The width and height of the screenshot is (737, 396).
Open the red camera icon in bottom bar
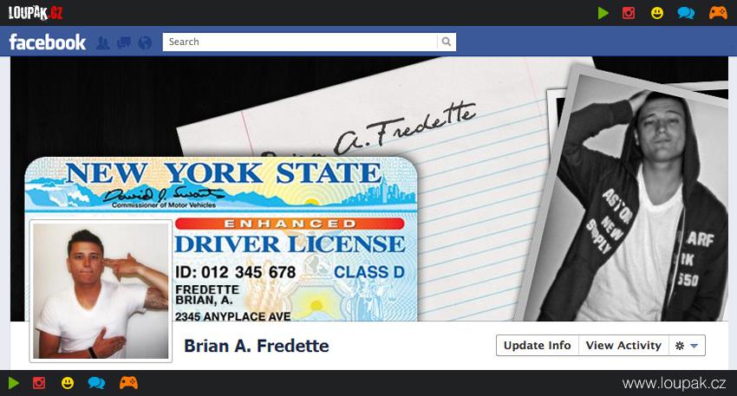click(39, 383)
